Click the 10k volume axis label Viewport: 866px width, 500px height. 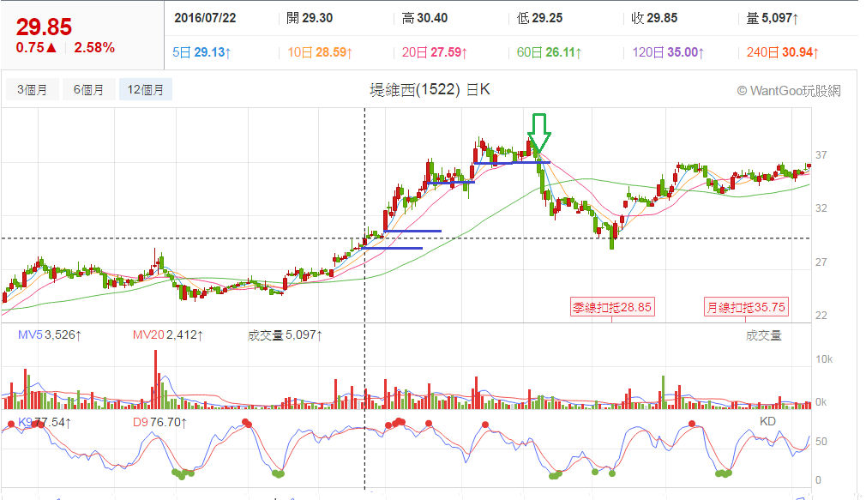(x=823, y=359)
